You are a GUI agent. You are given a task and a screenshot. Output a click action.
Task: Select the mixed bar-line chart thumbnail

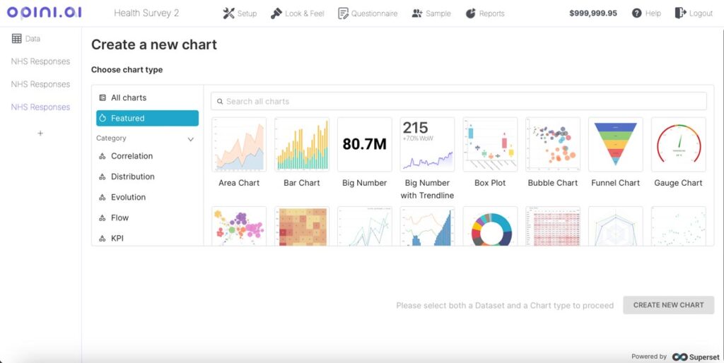click(x=428, y=226)
